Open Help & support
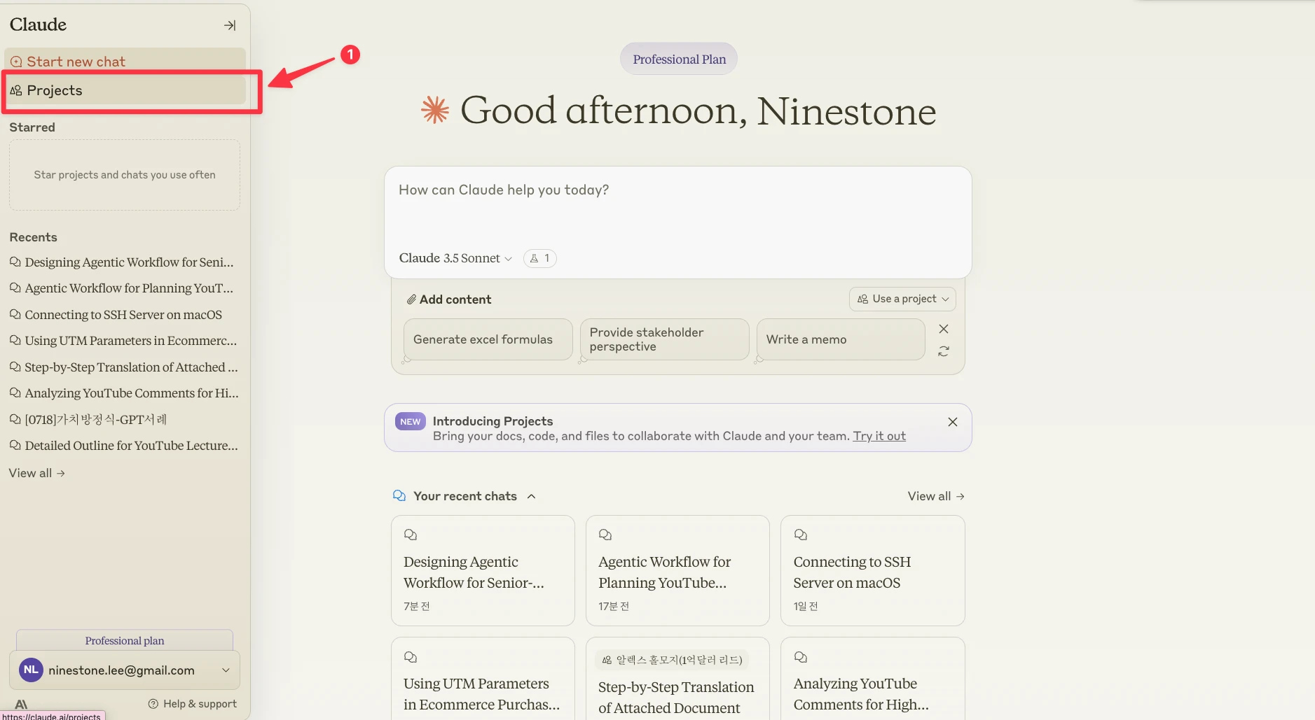This screenshot has height=720, width=1315. coord(193,704)
